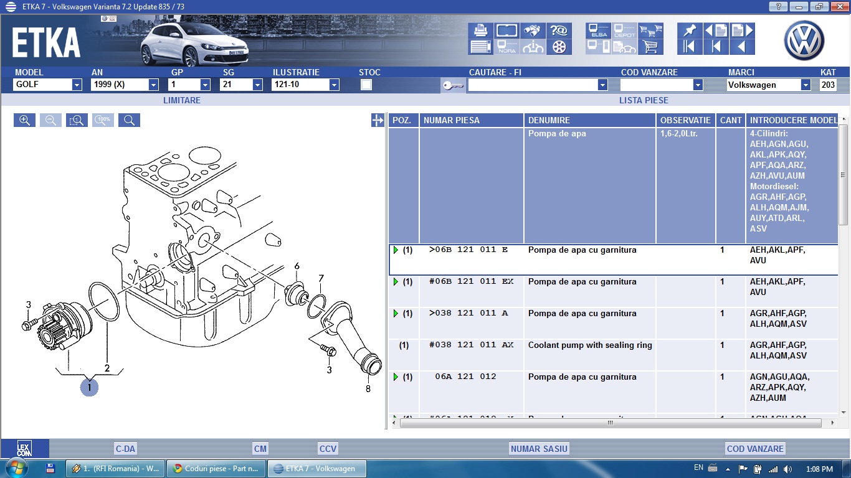Click the document and car icon below DEPOT

click(624, 47)
